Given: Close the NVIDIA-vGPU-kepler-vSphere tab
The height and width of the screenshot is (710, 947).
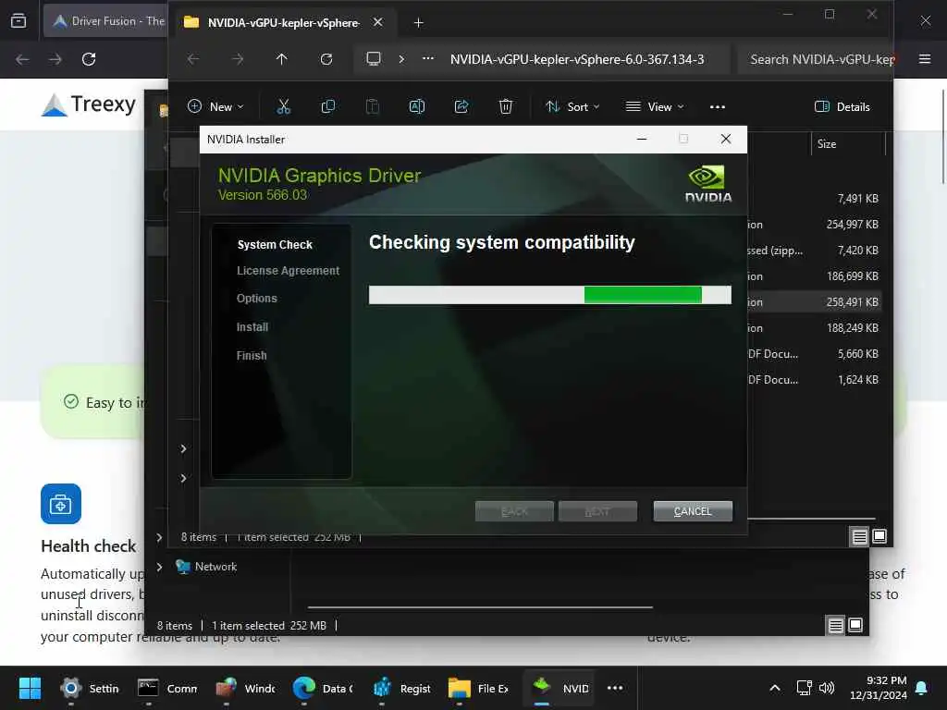Looking at the screenshot, I should (x=378, y=22).
